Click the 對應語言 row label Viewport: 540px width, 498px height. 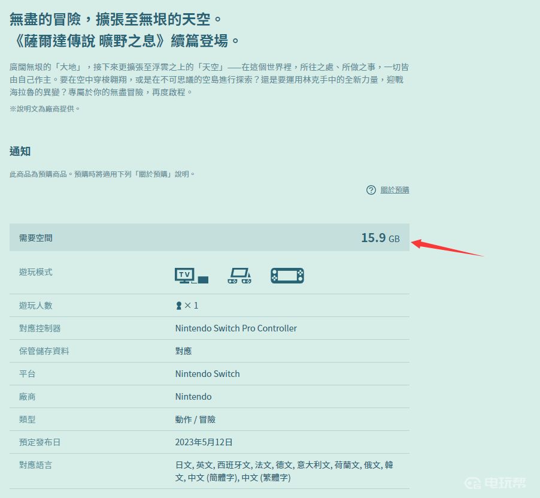pyautogui.click(x=36, y=465)
